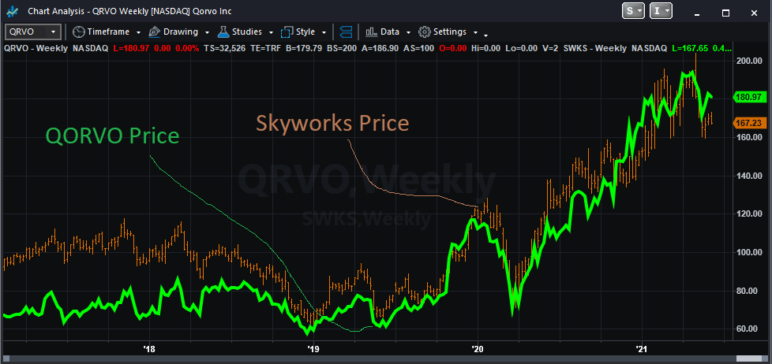Click the blue linked-windows icon in toolbar
This screenshot has width=772, height=364.
click(x=346, y=32)
